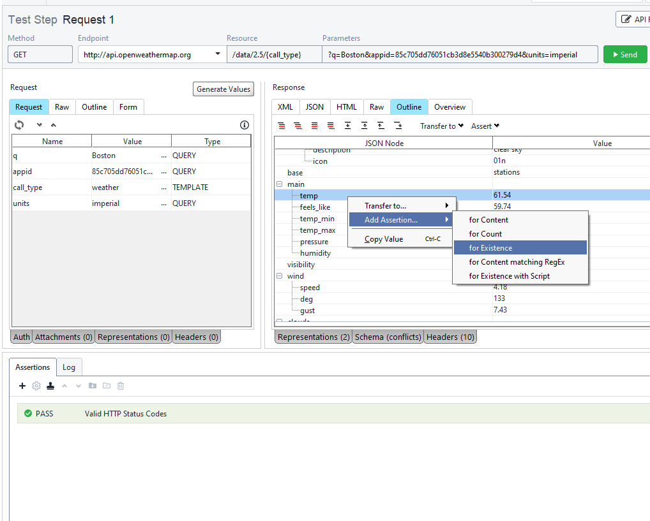Switch to the JSON response tab
650x521 pixels.
coord(314,106)
